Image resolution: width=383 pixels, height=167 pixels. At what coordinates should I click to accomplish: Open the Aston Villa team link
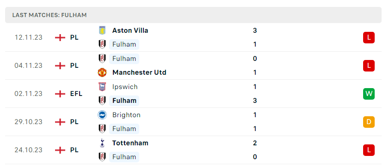130,30
